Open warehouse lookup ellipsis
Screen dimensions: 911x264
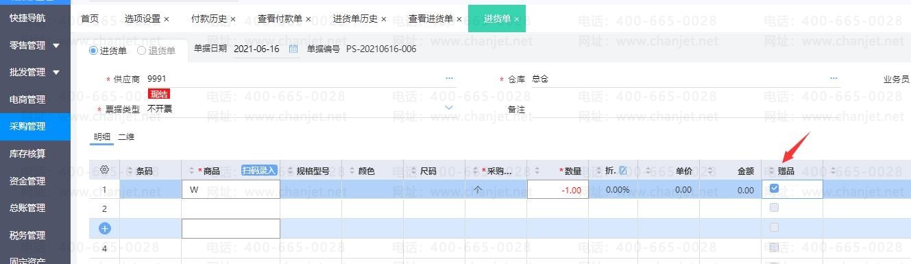coord(834,79)
